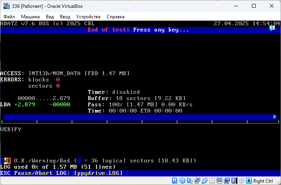Open the network adapter status icon

197,181
